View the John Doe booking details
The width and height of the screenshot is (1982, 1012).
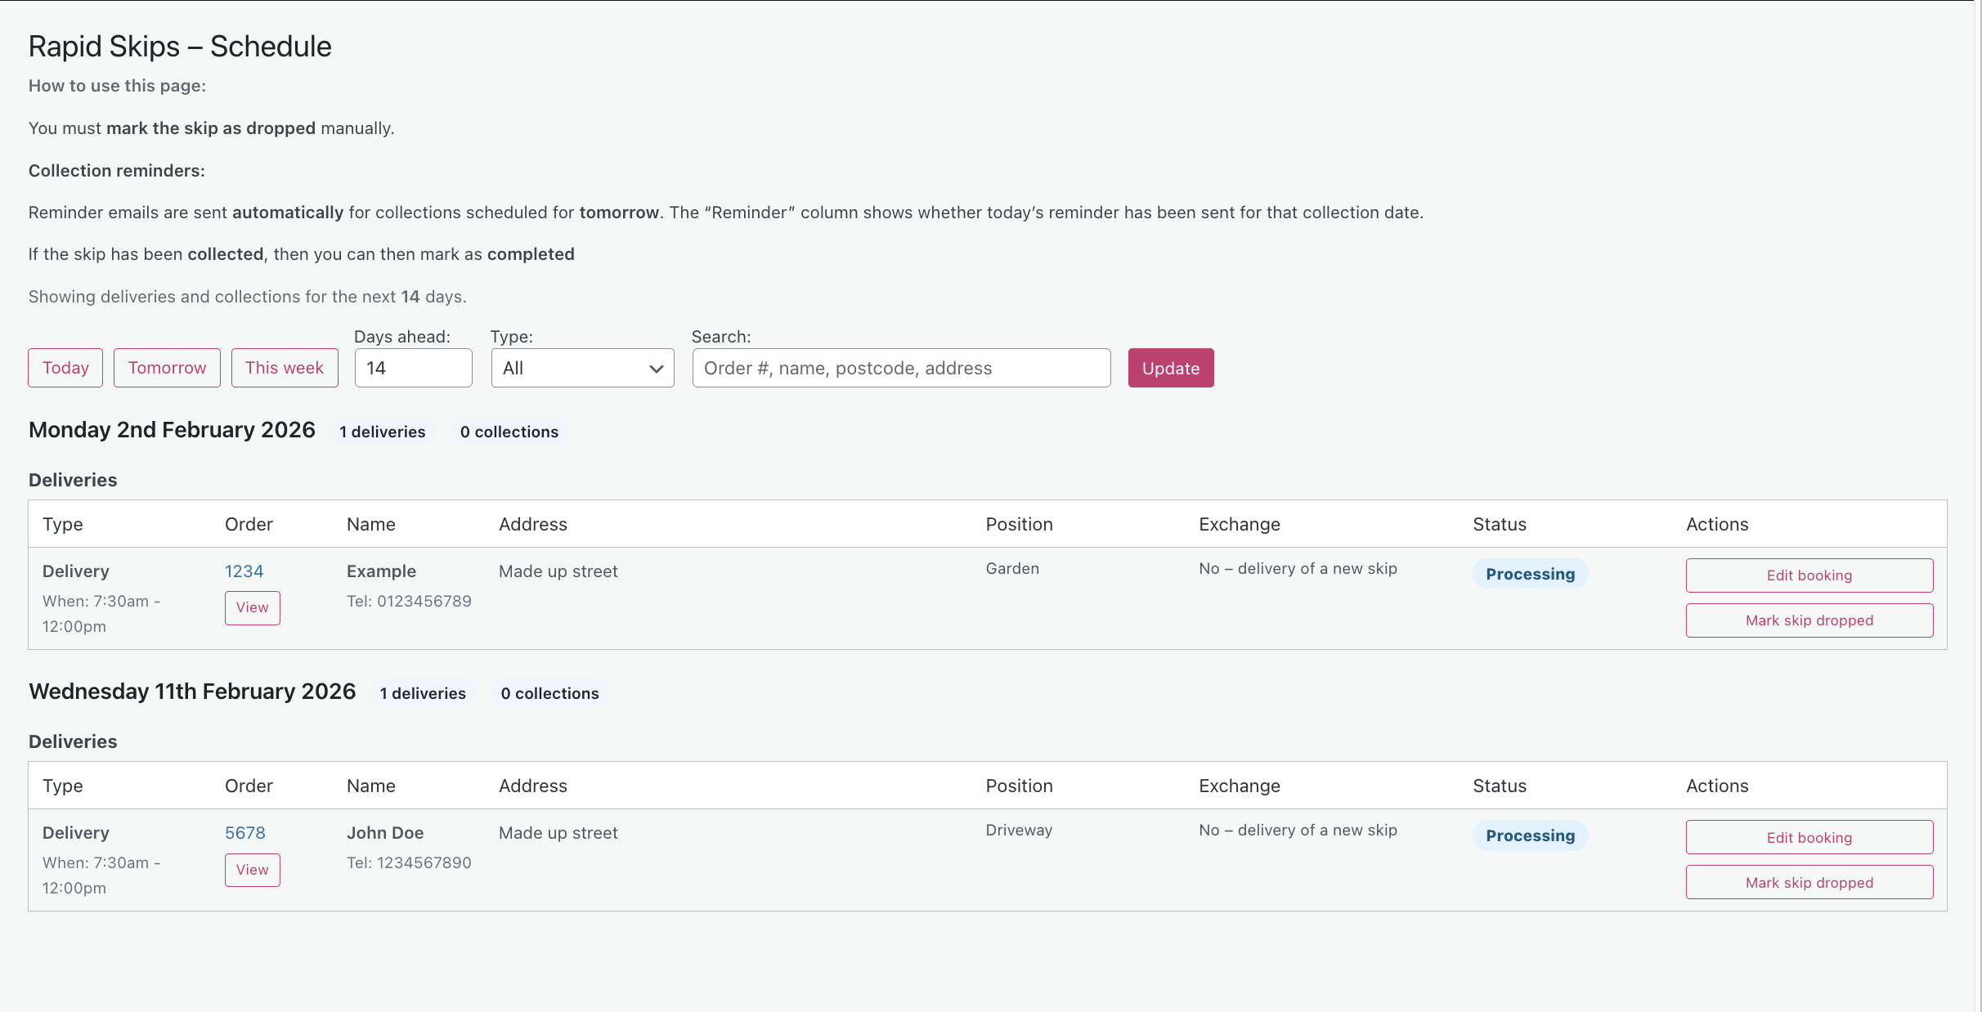coord(252,870)
